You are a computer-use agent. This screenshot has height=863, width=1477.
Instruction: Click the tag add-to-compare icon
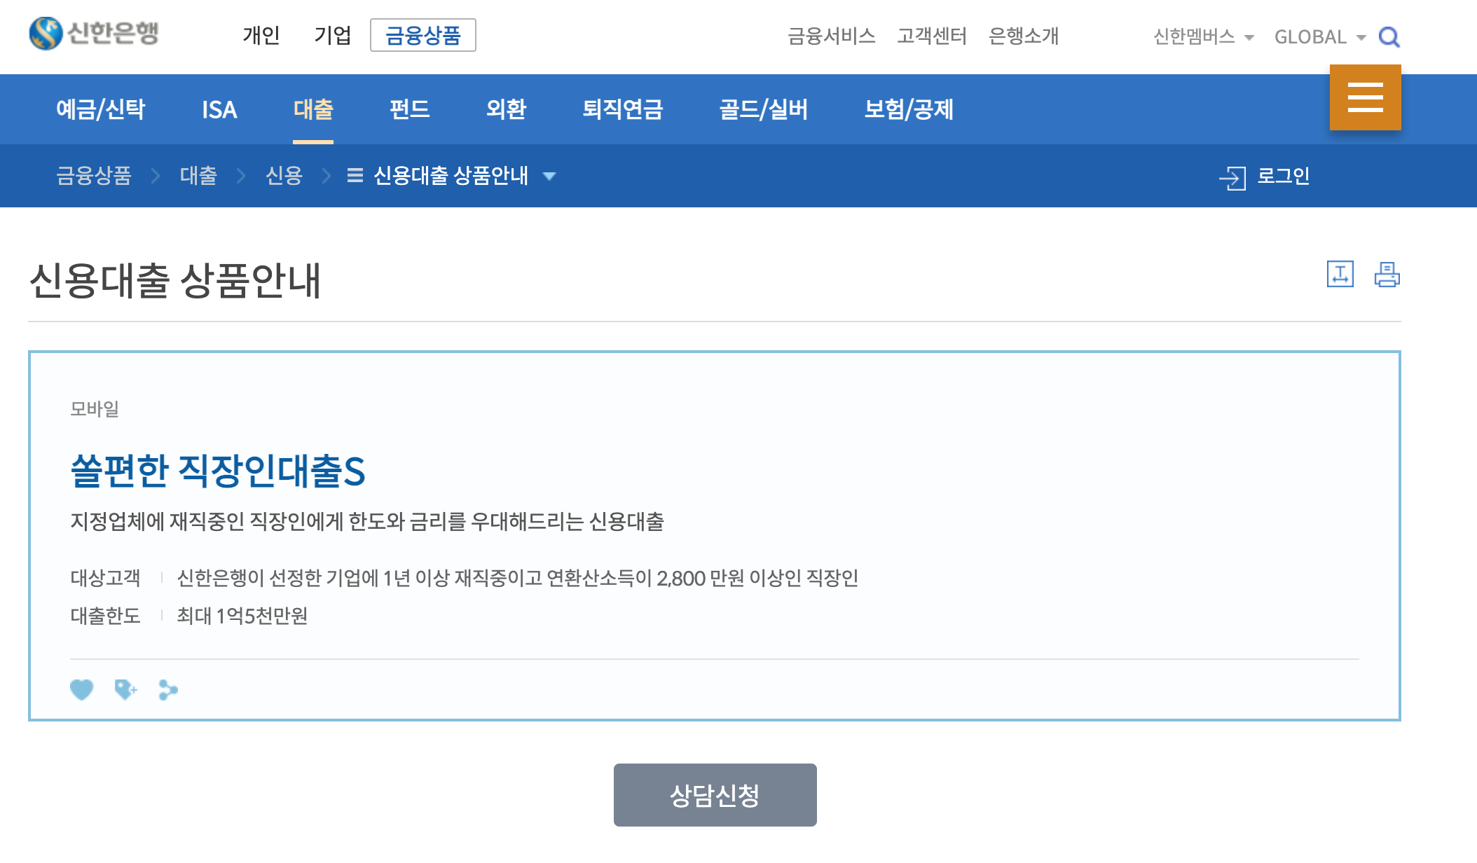pyautogui.click(x=125, y=690)
